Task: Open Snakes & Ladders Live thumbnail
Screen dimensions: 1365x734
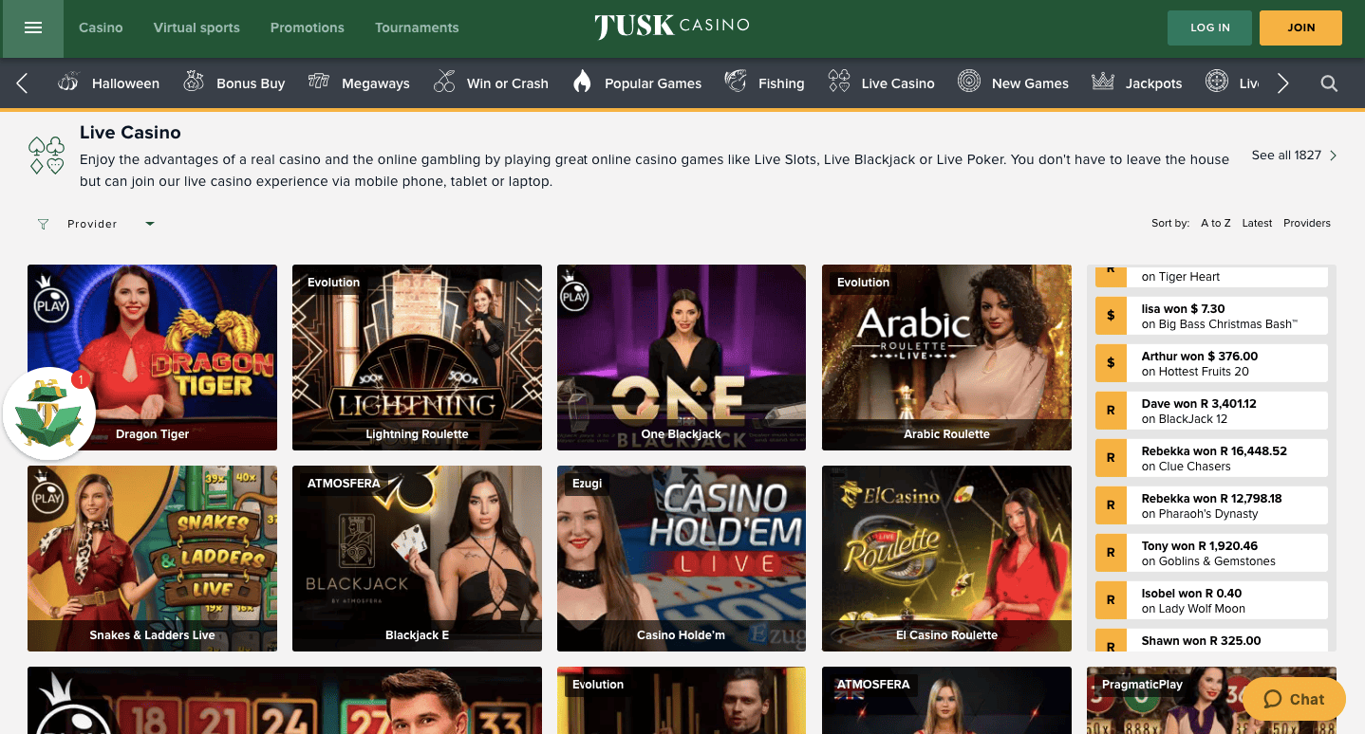Action: coord(152,559)
